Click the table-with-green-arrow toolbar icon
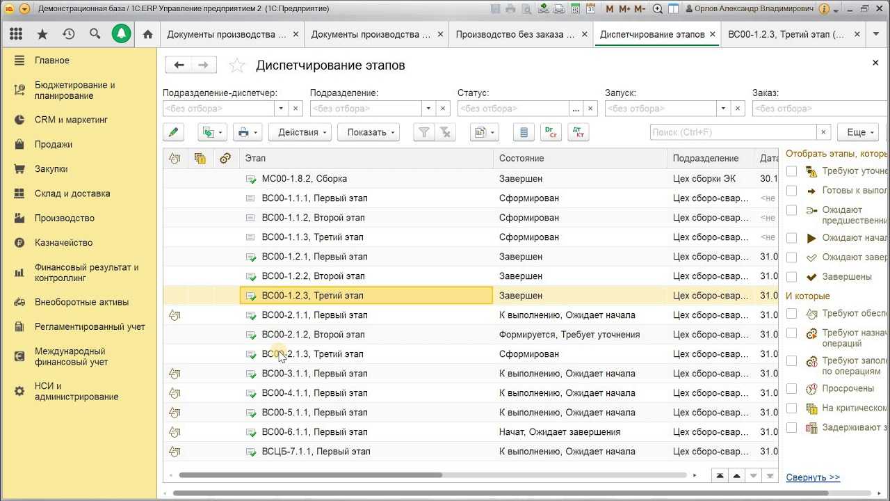890x501 pixels. (212, 132)
